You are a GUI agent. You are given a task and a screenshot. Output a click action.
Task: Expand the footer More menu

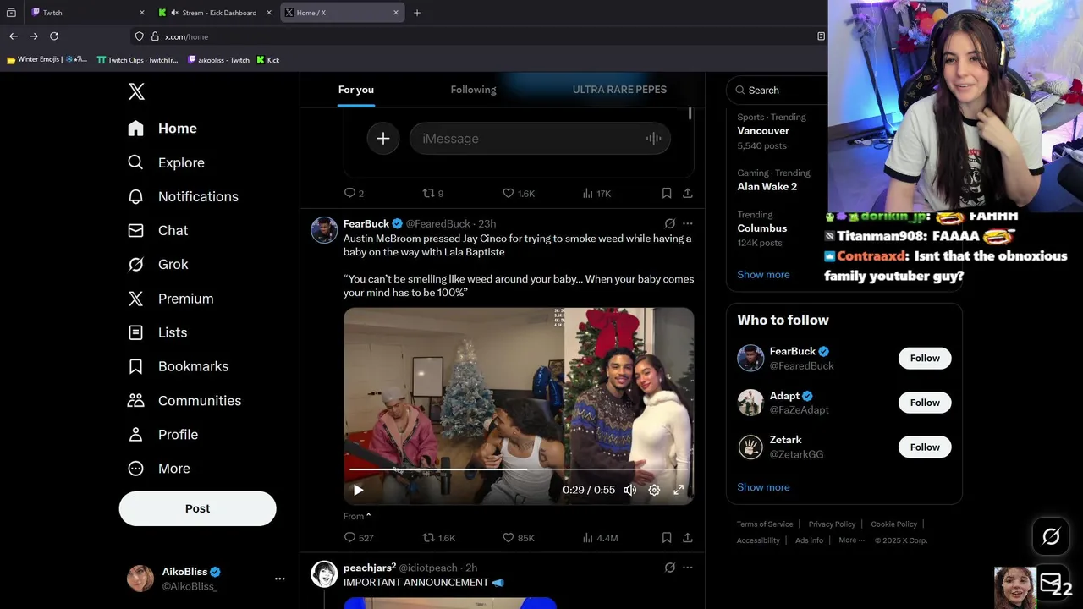click(851, 540)
